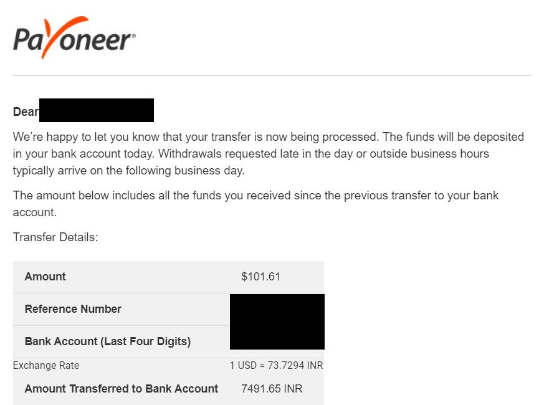Select Bank Account (Last Four Digits) label
The height and width of the screenshot is (405, 539).
(108, 341)
